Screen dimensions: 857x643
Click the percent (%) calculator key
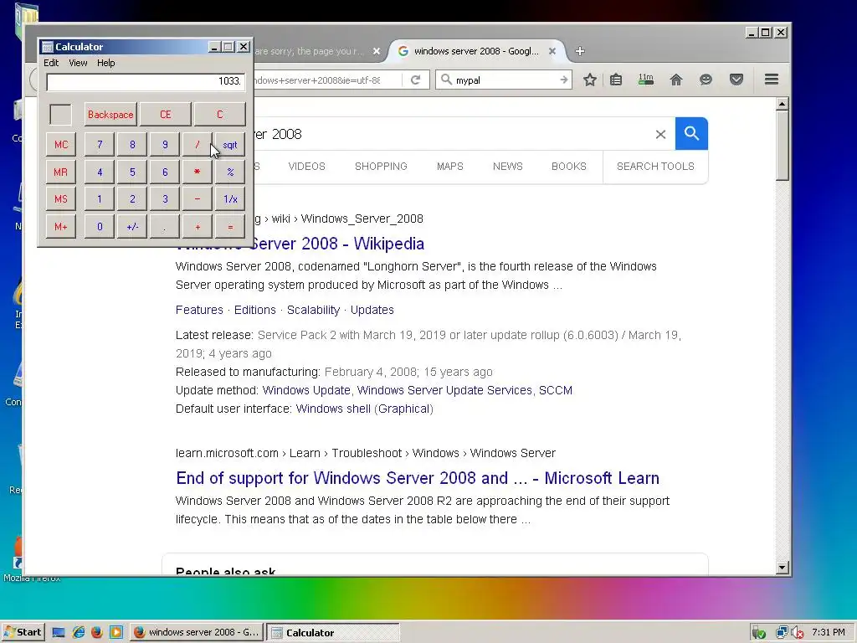(230, 172)
